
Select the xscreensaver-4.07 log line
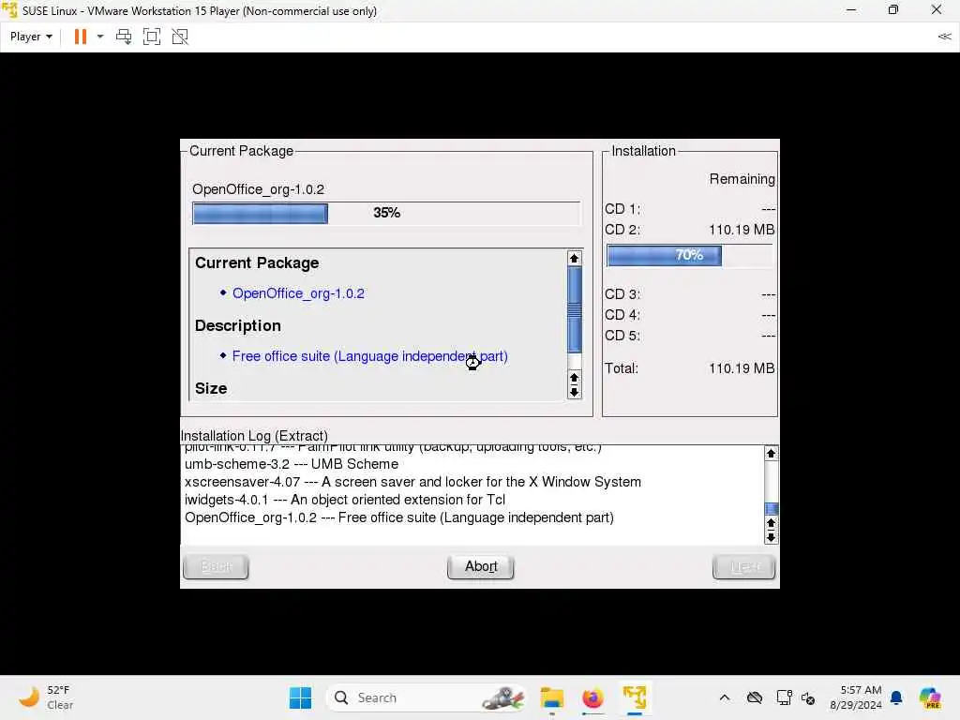(412, 482)
